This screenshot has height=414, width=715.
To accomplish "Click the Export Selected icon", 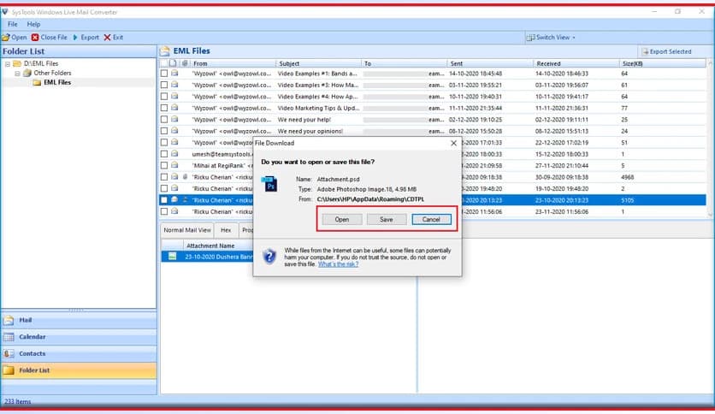I will (x=645, y=51).
